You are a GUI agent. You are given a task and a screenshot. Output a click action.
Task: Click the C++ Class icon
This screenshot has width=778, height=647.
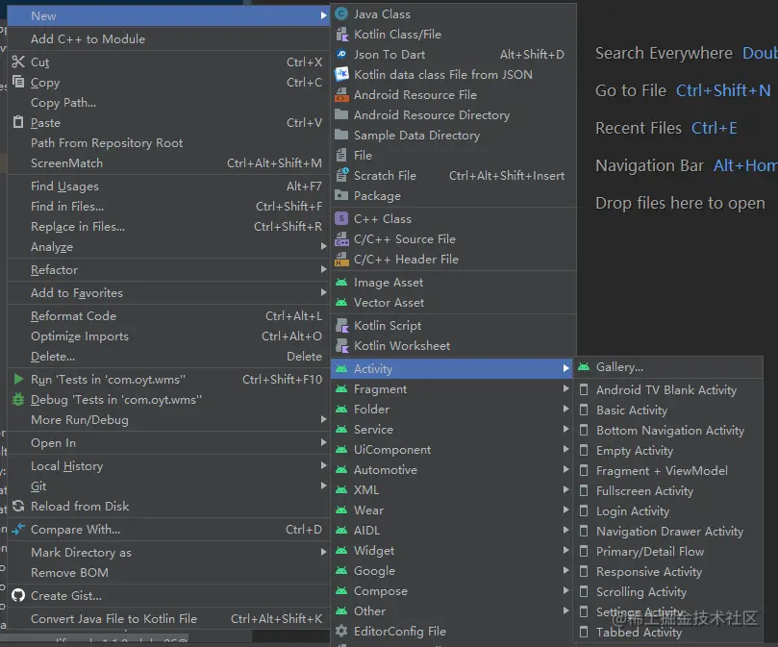[x=341, y=218]
